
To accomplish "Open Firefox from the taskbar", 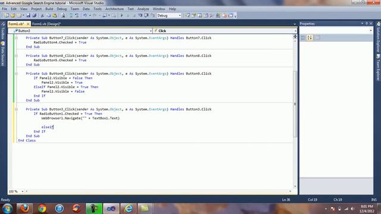I will pyautogui.click(x=24, y=209).
